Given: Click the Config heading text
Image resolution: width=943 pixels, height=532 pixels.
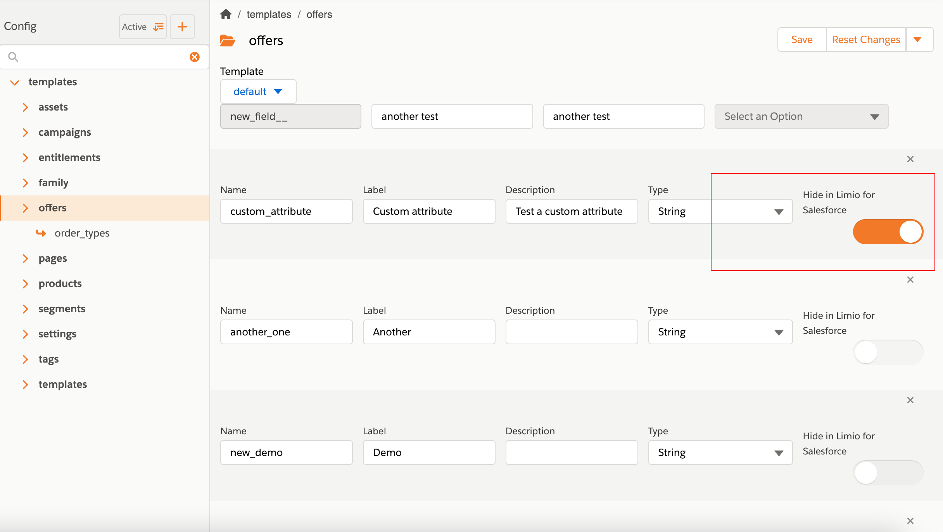Looking at the screenshot, I should pos(20,26).
